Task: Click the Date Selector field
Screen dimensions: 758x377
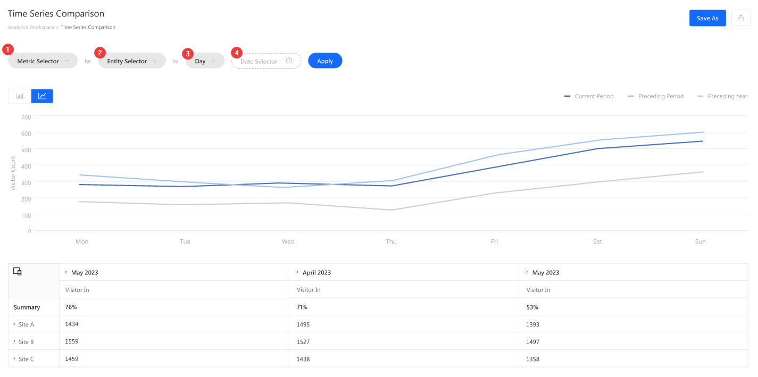Action: [261, 61]
